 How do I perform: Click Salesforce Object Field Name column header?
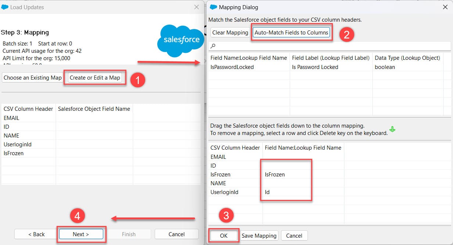coord(94,109)
